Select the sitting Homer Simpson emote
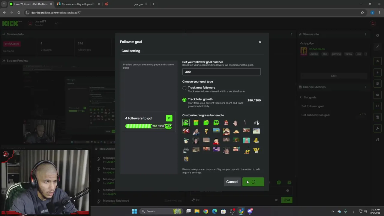 coord(256,141)
